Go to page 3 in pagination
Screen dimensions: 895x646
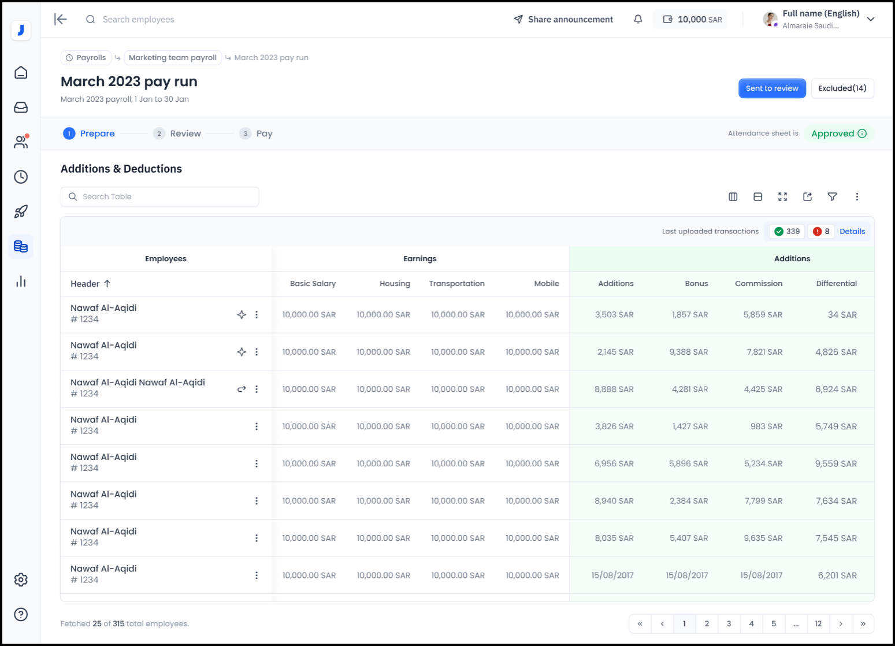coord(729,623)
